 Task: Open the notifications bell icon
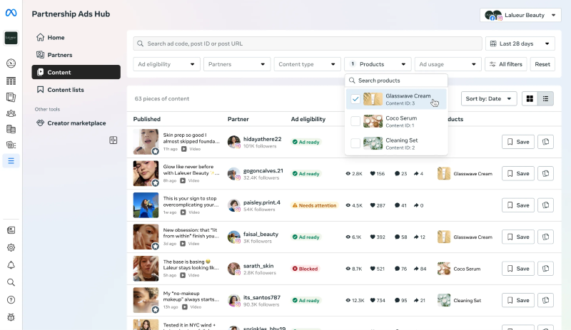coord(11,265)
